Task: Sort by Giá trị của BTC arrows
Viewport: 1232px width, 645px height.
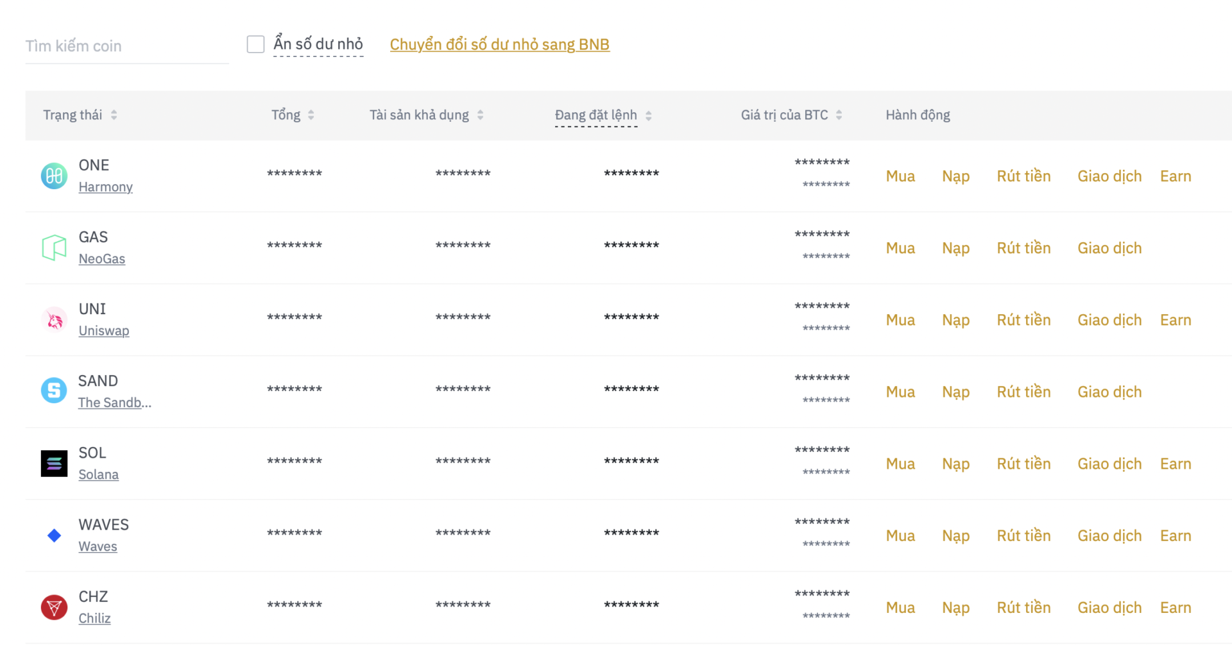Action: pyautogui.click(x=839, y=115)
